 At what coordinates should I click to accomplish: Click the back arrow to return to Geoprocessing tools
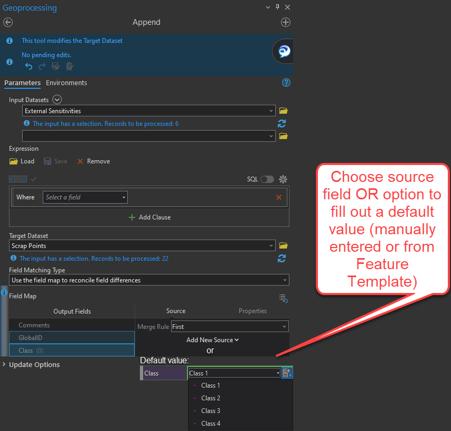tap(8, 22)
